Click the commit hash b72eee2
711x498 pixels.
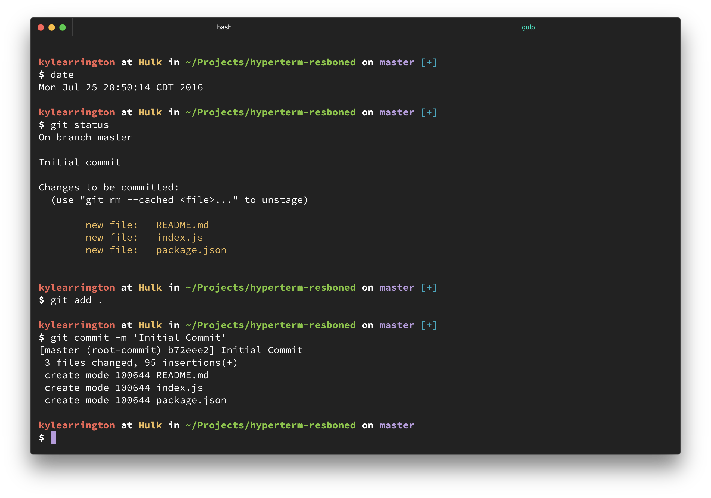tap(189, 350)
